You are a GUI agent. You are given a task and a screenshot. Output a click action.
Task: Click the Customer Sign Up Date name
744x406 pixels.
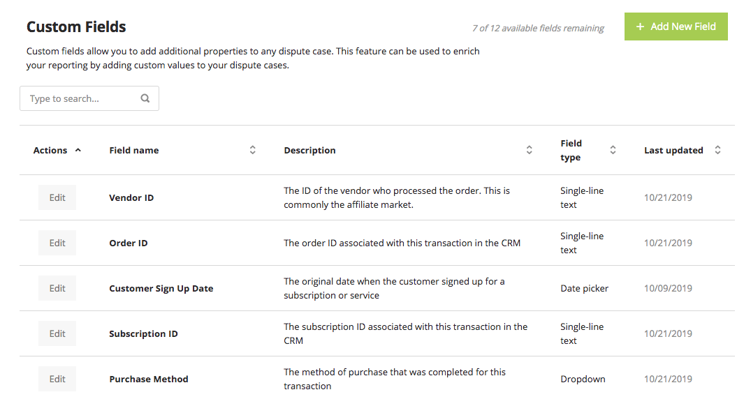click(x=161, y=289)
